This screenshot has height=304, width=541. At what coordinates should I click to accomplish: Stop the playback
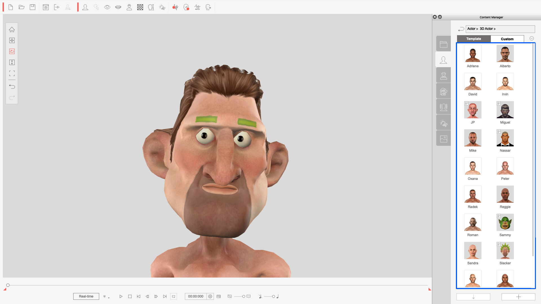[x=130, y=296]
